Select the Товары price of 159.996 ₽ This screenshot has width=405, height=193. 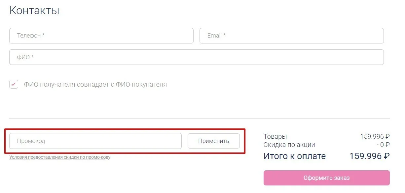point(375,136)
